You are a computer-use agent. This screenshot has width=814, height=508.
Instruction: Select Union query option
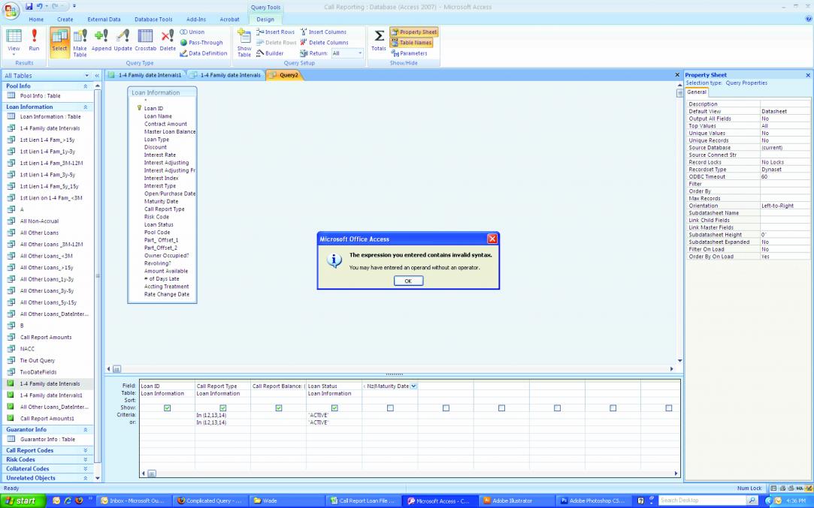coord(192,32)
